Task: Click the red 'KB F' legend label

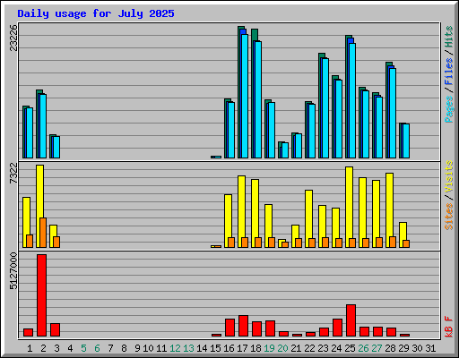Action: pos(449,327)
